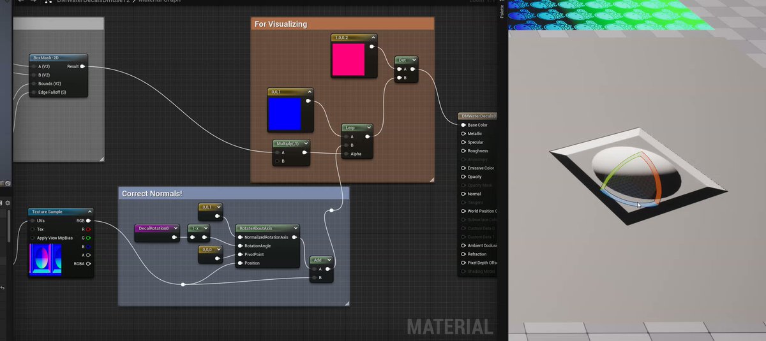Click the Specular pin on material output
The image size is (766, 341).
(x=463, y=142)
